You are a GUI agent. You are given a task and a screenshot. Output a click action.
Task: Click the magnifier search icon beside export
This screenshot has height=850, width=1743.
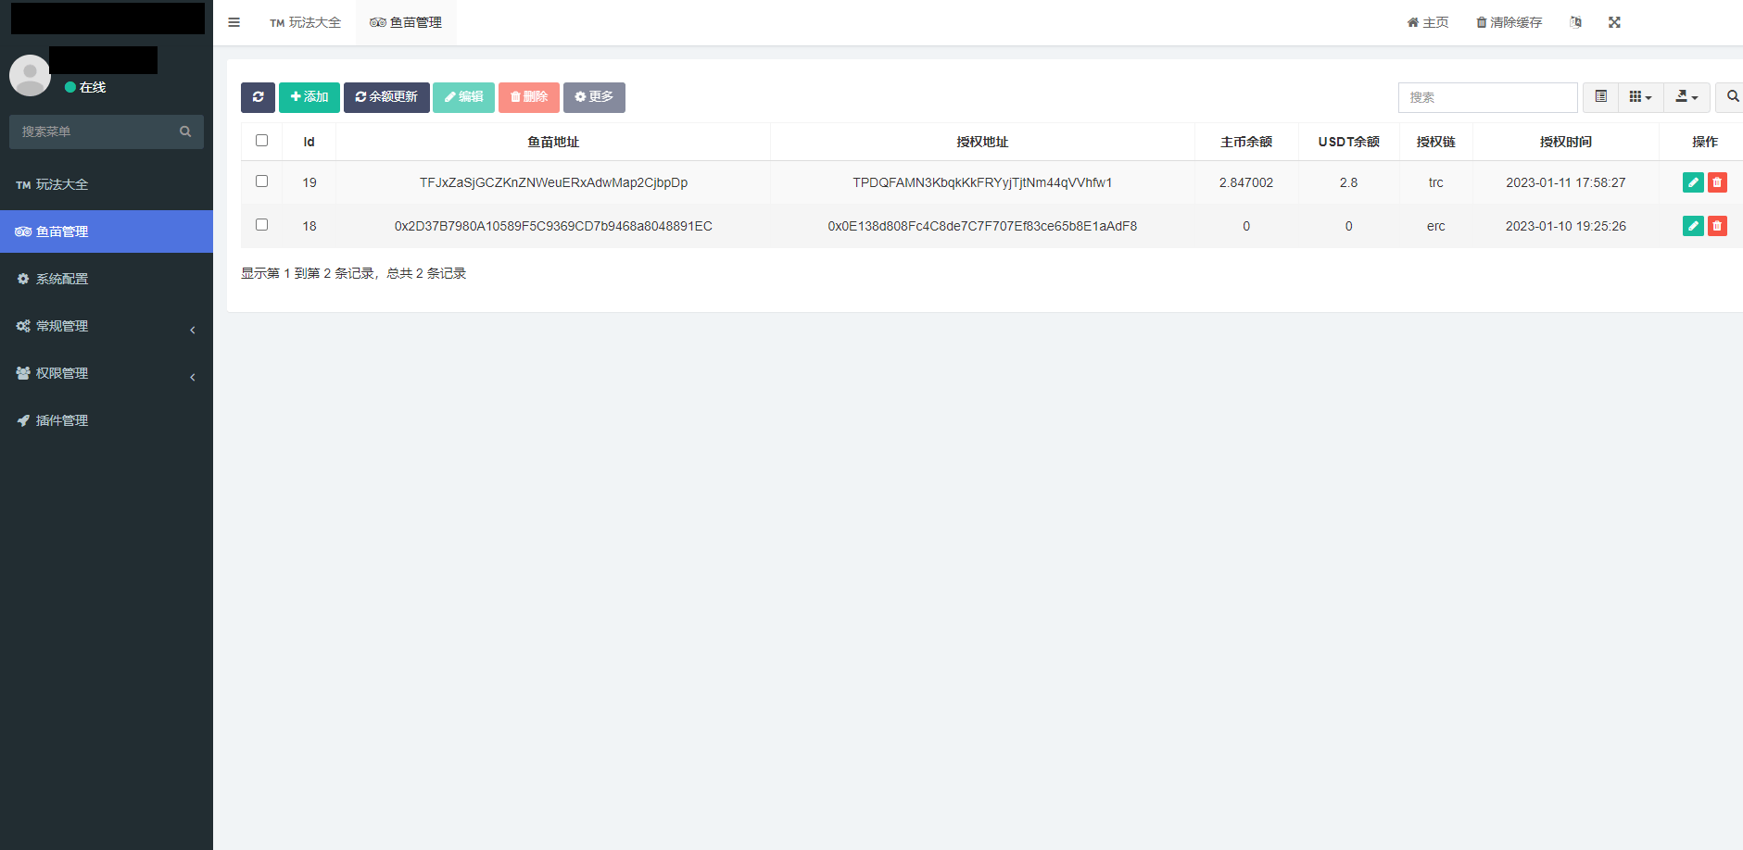pos(1732,97)
